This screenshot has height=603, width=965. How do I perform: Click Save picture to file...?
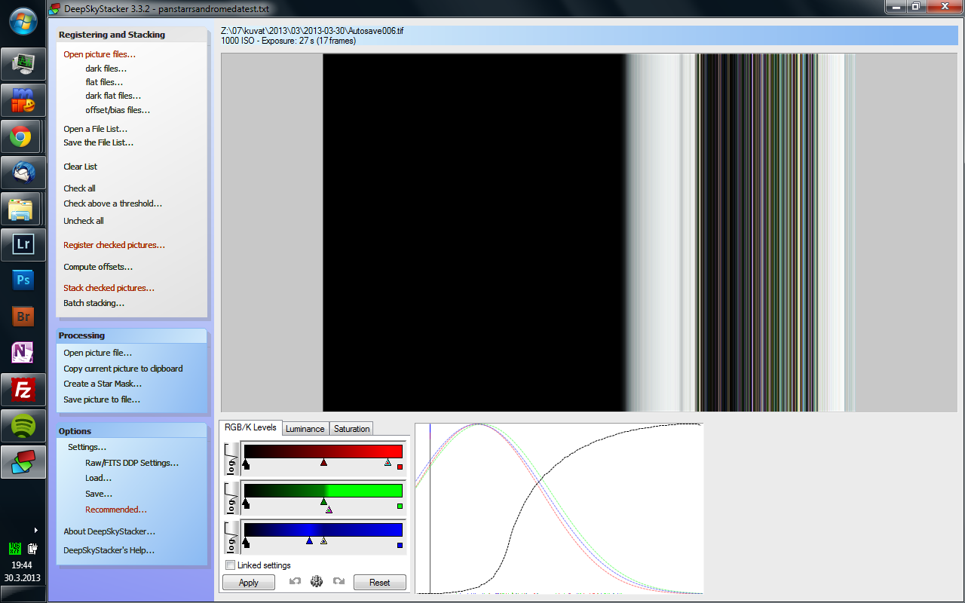tap(102, 399)
